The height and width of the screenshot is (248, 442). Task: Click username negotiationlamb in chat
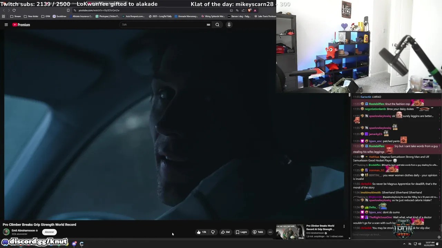click(x=375, y=109)
